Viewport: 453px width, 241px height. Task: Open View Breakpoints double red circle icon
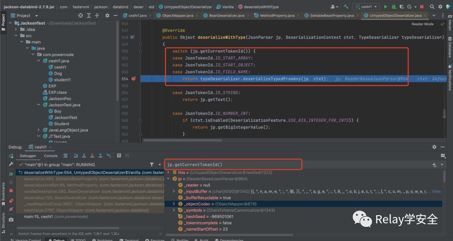click(11, 201)
